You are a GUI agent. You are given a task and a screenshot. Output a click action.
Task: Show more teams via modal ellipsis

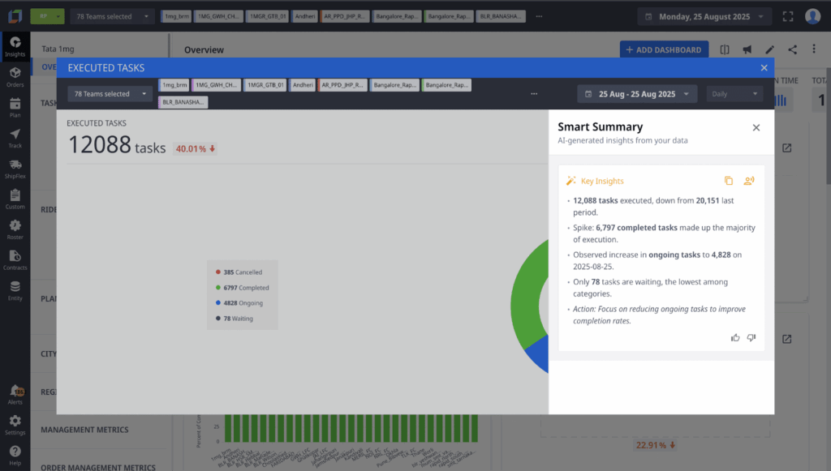[534, 94]
